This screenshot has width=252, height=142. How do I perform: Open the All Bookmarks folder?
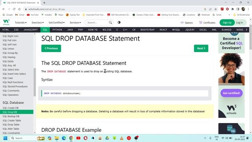[241, 15]
